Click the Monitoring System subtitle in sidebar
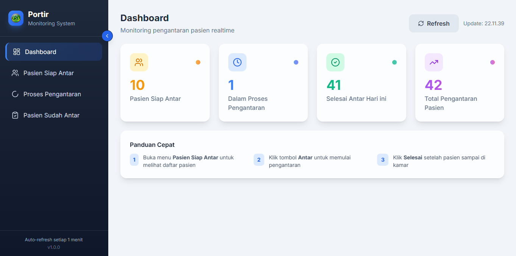The height and width of the screenshot is (256, 516). click(51, 23)
